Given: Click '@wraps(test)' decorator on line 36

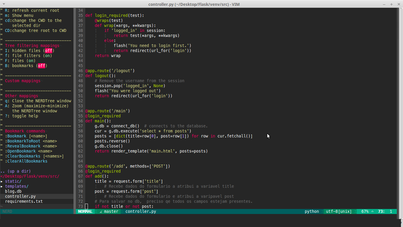Looking at the screenshot, I should (109, 20).
